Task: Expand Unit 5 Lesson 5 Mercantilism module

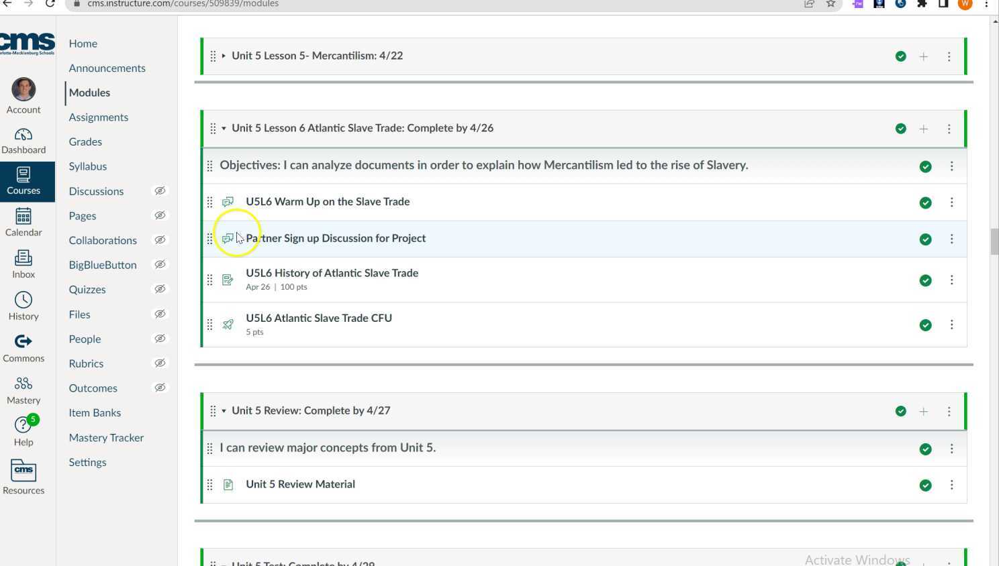Action: pyautogui.click(x=224, y=56)
